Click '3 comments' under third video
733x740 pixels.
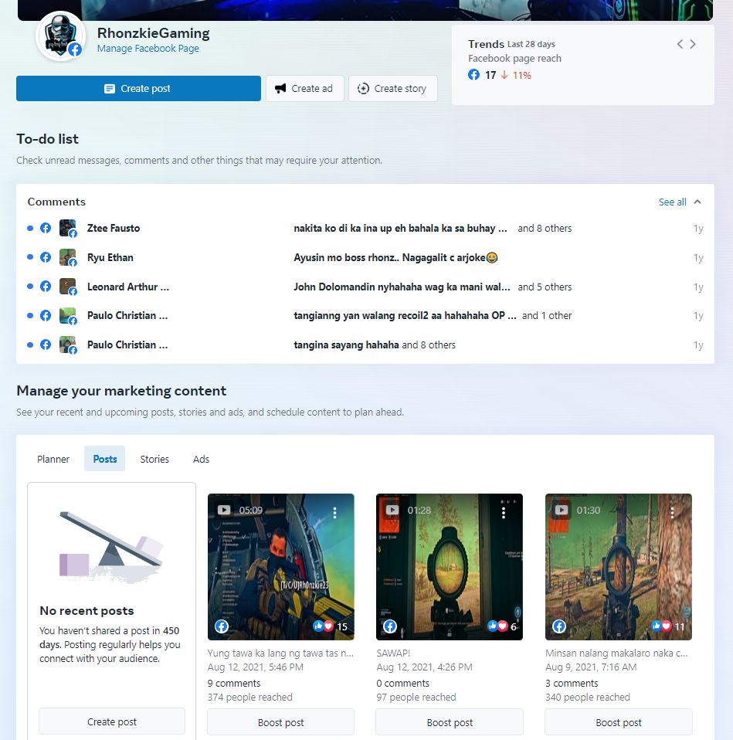click(x=572, y=683)
